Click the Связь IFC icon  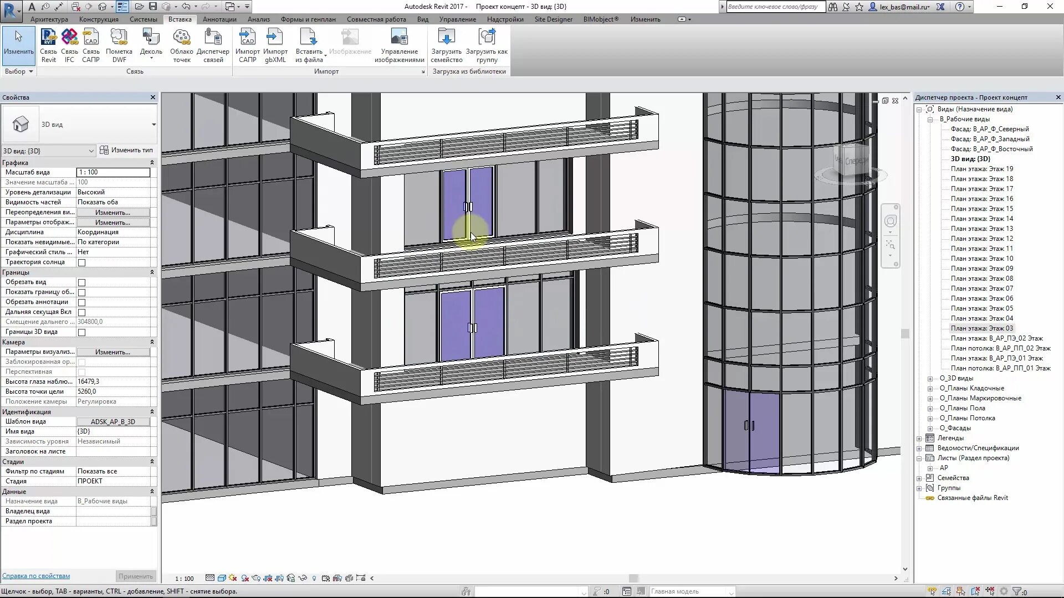click(x=69, y=38)
